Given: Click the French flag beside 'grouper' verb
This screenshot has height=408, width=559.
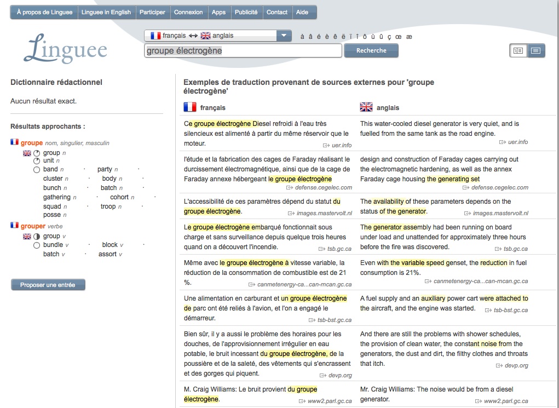Looking at the screenshot, I should 15,225.
